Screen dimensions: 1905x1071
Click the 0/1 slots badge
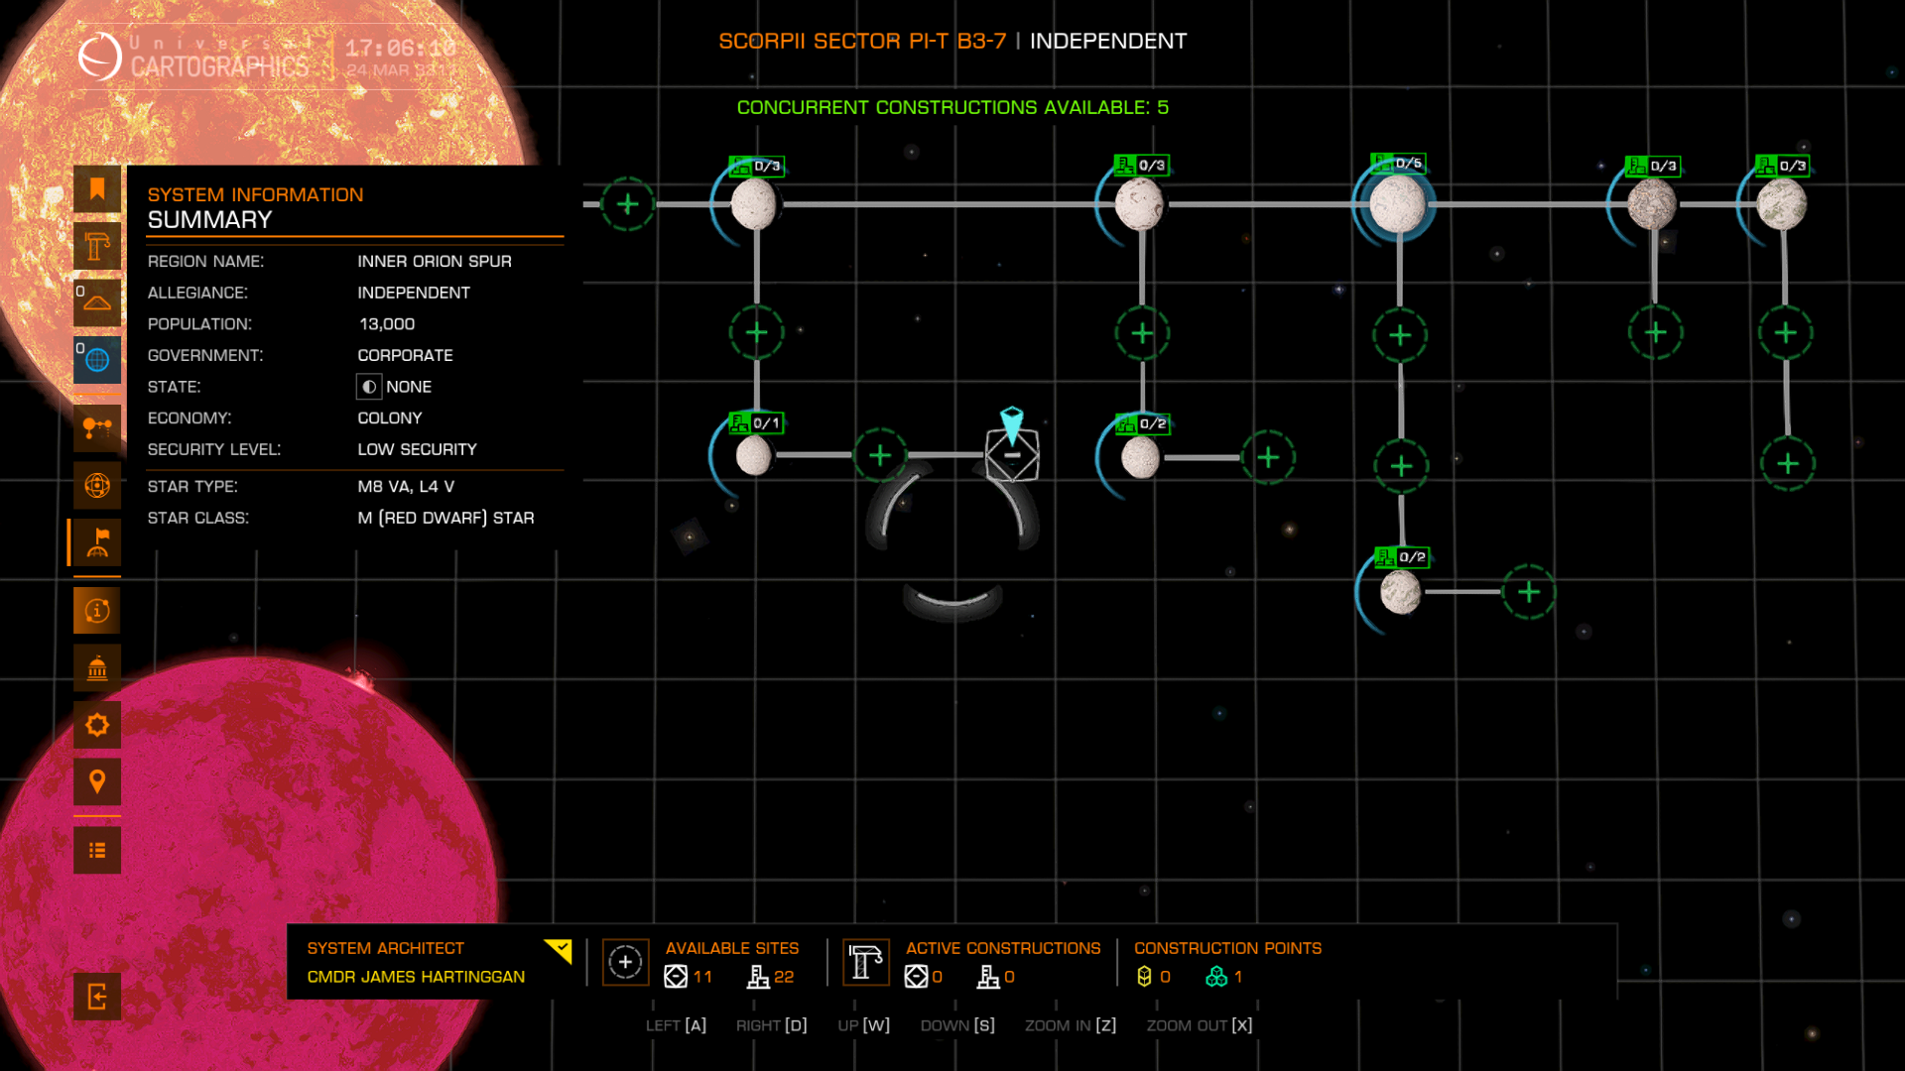pyautogui.click(x=757, y=423)
